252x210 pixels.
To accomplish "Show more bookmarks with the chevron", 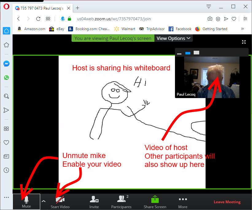I will pyautogui.click(x=242, y=29).
